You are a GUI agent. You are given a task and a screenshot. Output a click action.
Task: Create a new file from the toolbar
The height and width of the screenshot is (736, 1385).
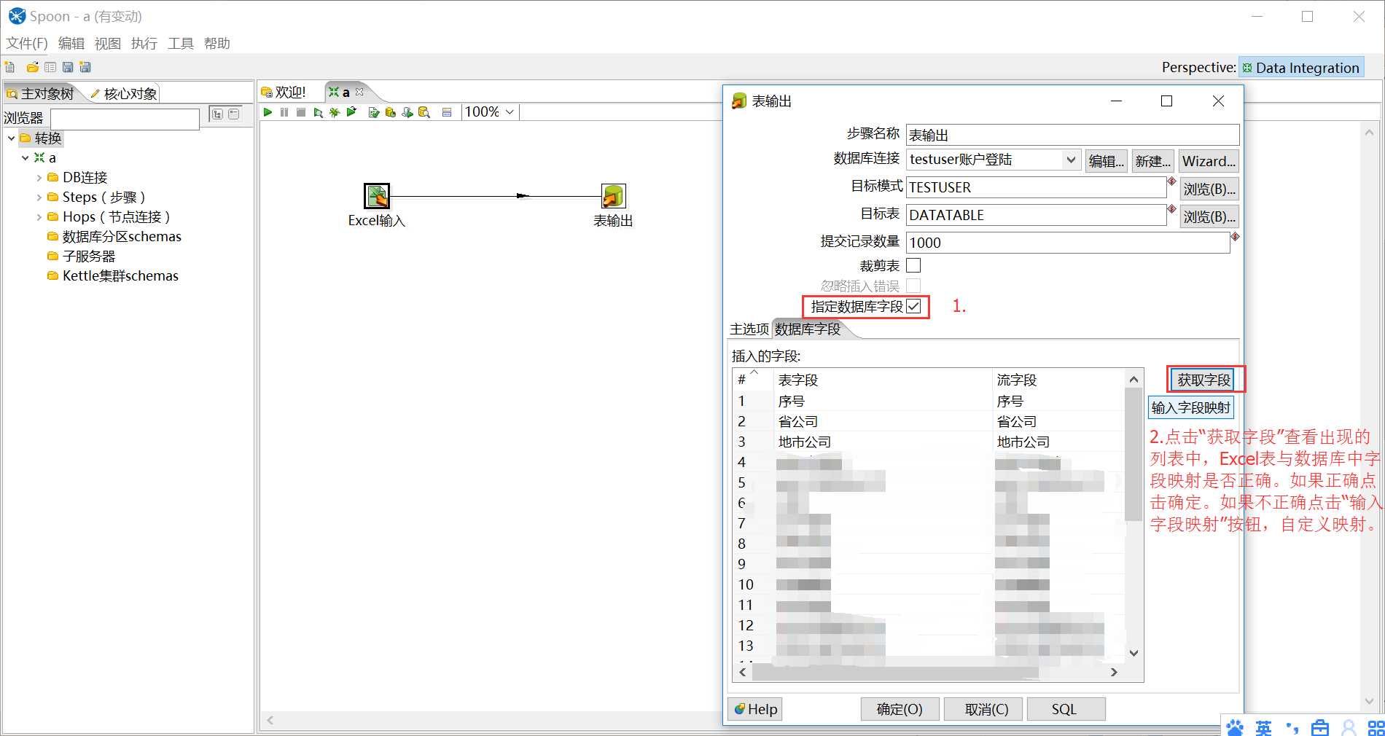[x=9, y=67]
